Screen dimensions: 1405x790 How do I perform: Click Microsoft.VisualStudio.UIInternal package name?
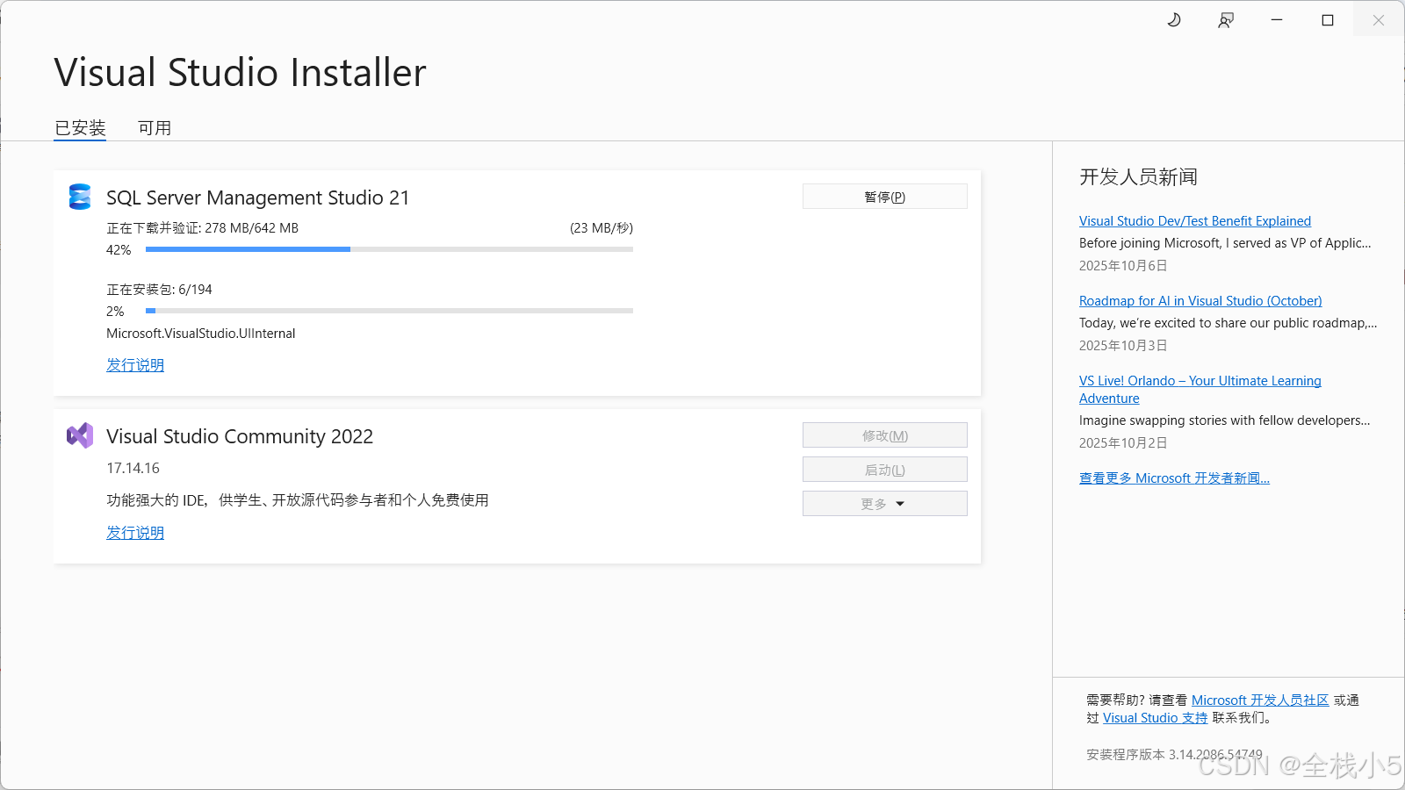(x=201, y=334)
